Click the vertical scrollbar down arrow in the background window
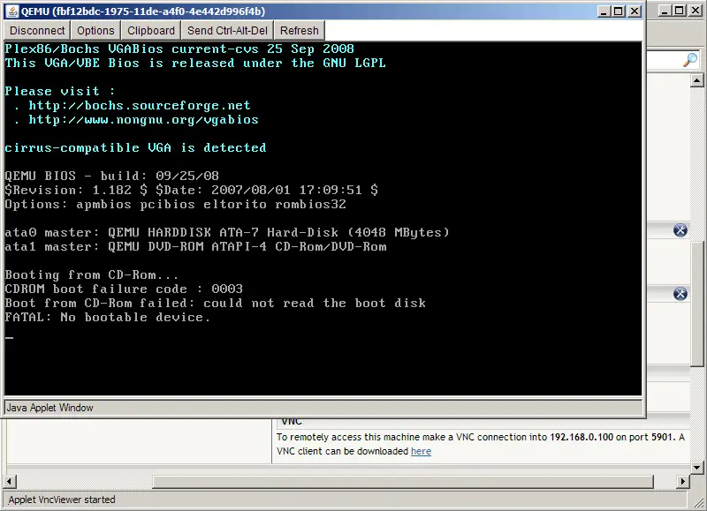The width and height of the screenshot is (707, 511). 696,468
